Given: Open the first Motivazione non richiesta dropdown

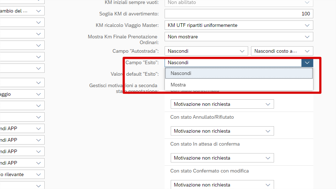Looking at the screenshot, I should pos(268,104).
